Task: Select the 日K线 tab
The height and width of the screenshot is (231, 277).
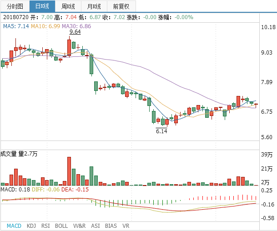Action: point(42,6)
